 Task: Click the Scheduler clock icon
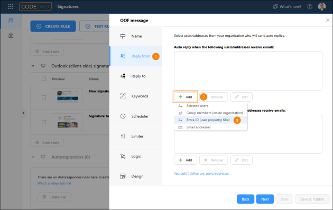123,116
